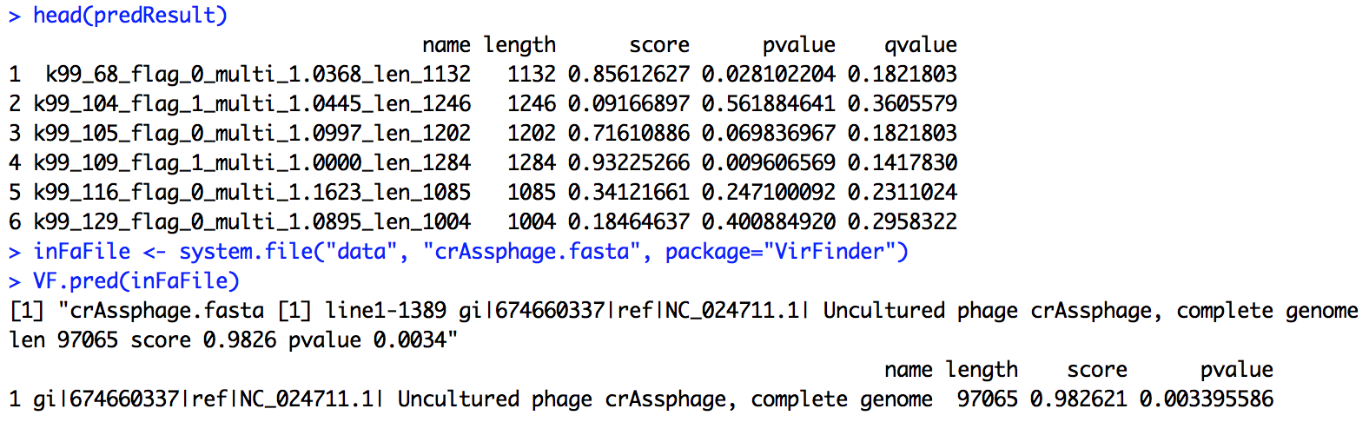This screenshot has width=1369, height=422.
Task: Click the 'name' column header in first table
Action: click(446, 44)
